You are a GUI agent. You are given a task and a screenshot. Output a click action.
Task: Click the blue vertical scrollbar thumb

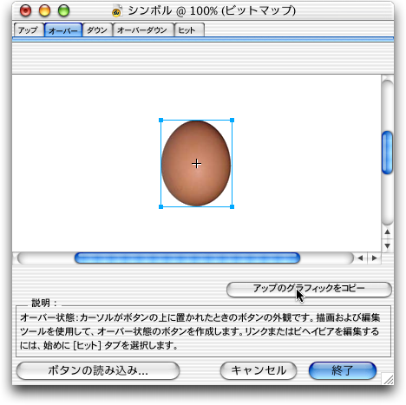click(387, 153)
